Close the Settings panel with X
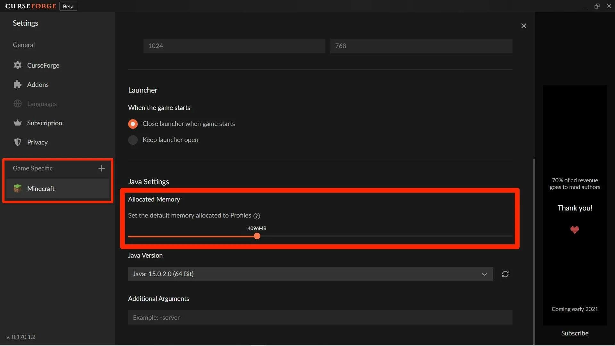Screen dimensions: 615x346 (x=524, y=26)
